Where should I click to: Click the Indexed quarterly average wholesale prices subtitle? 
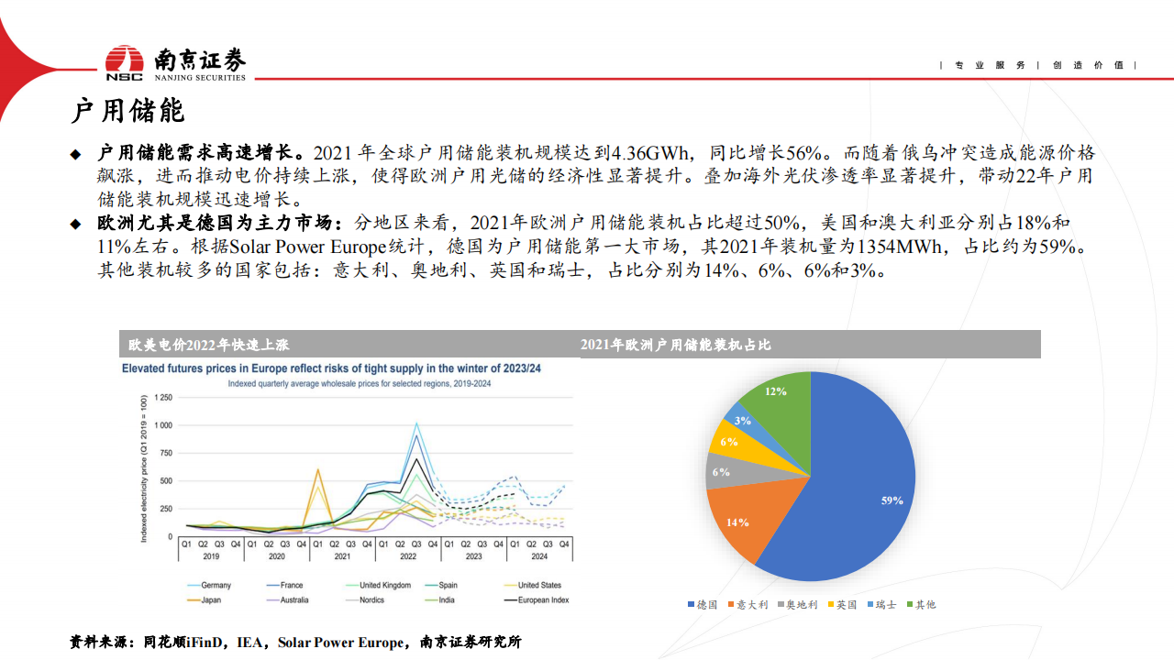pos(360,383)
